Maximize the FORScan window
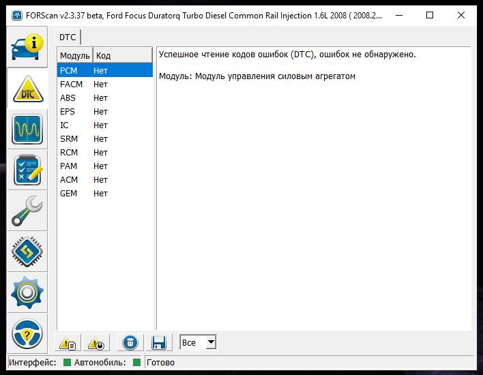The image size is (483, 375). (430, 15)
